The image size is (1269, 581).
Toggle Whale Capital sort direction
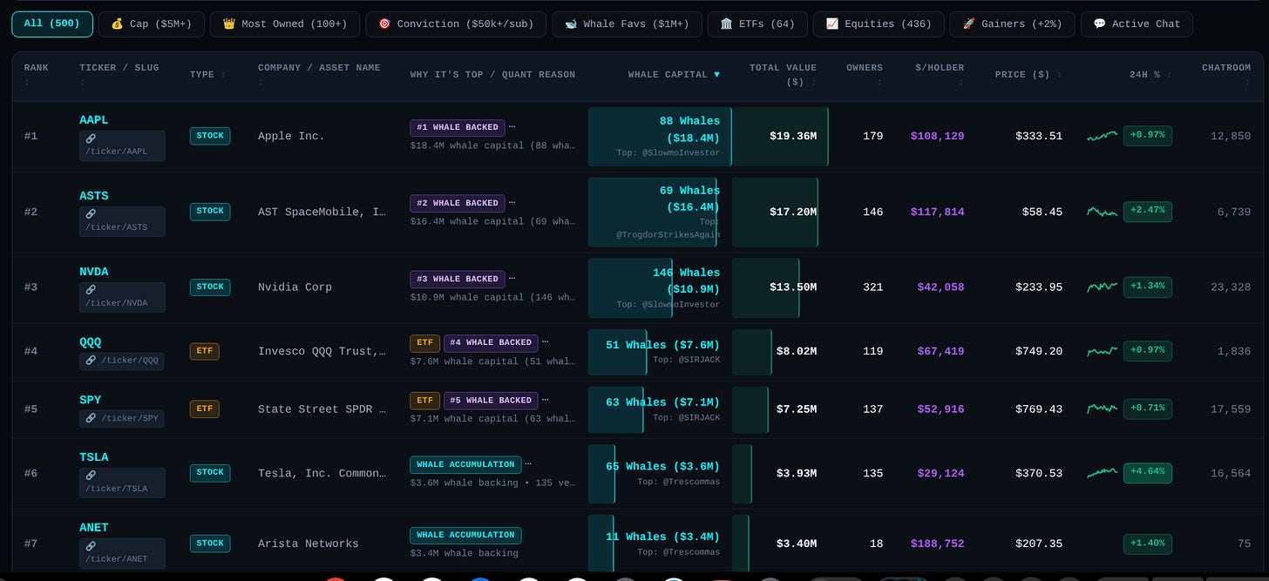tap(674, 74)
